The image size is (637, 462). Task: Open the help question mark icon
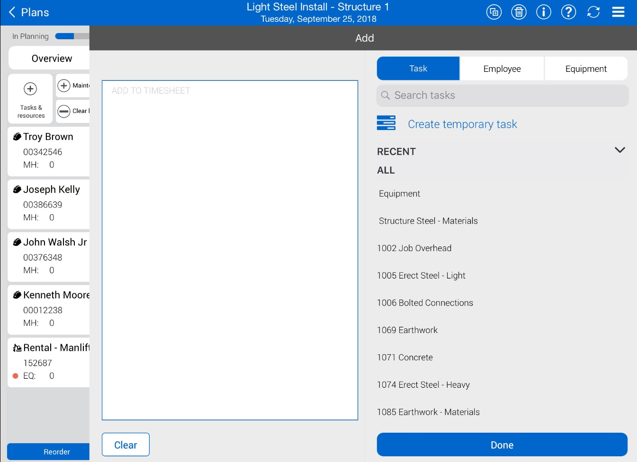pos(568,12)
